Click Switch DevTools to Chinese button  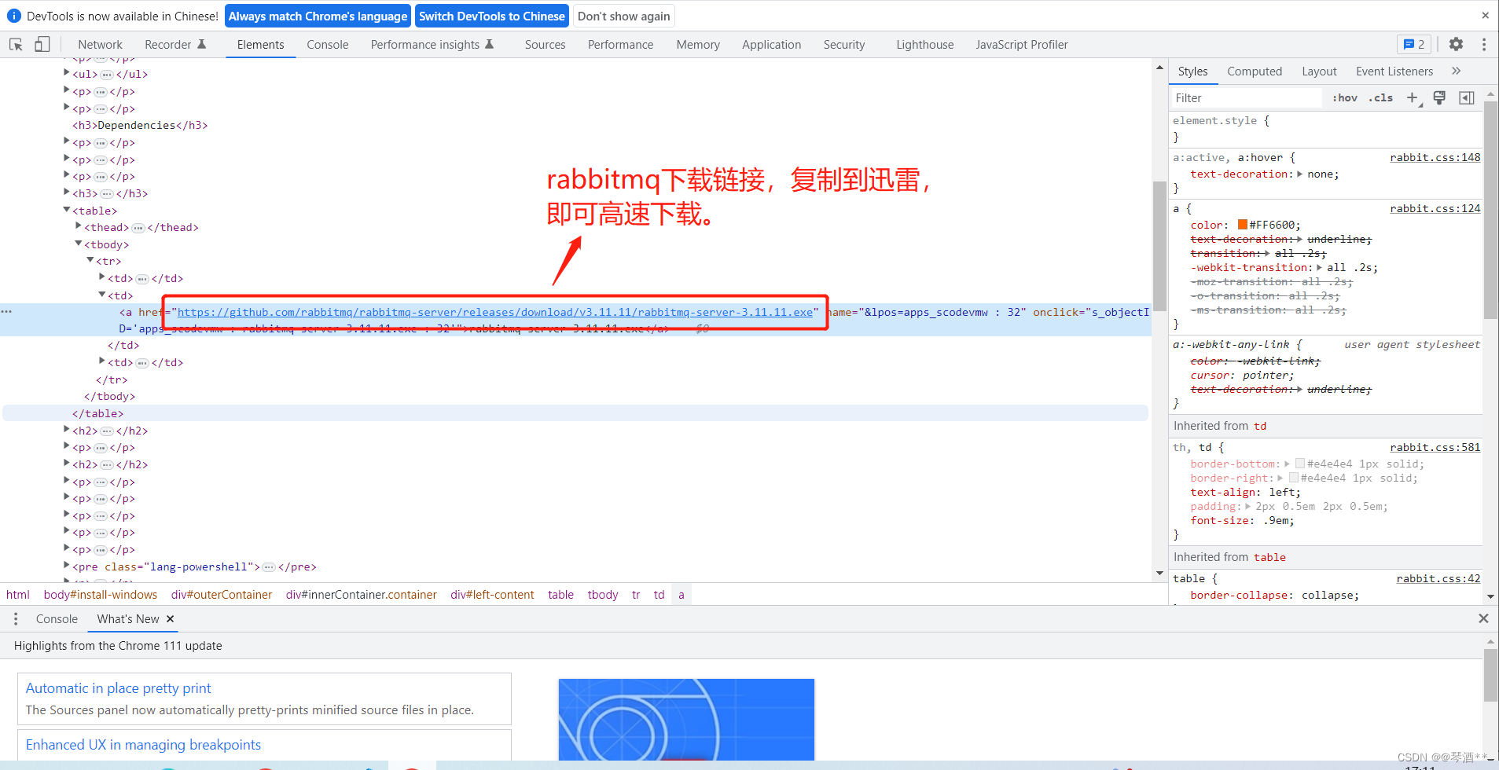[x=492, y=16]
